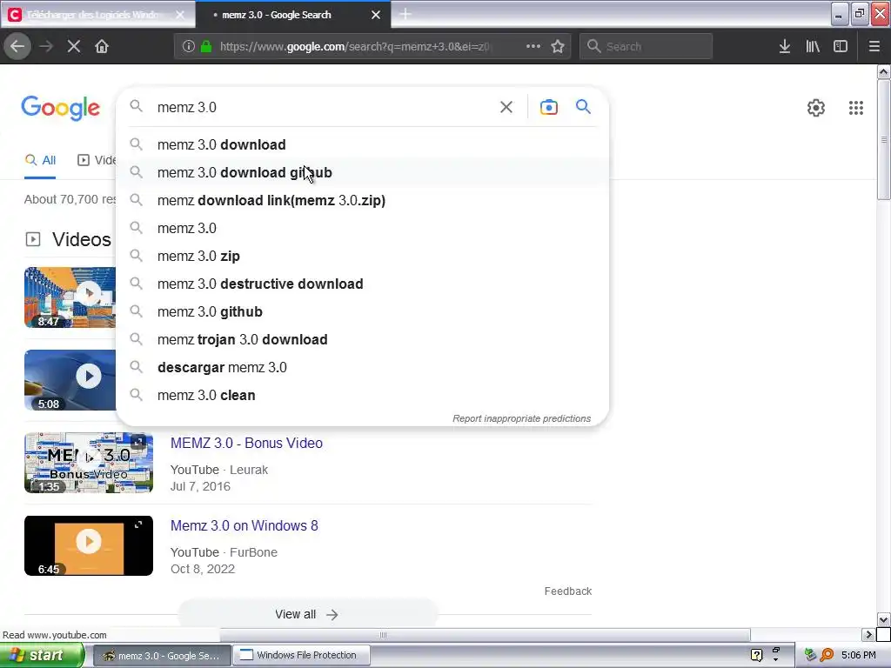Screen dimensions: 891x668
Task: Toggle the browser sidebar
Action: (x=841, y=46)
